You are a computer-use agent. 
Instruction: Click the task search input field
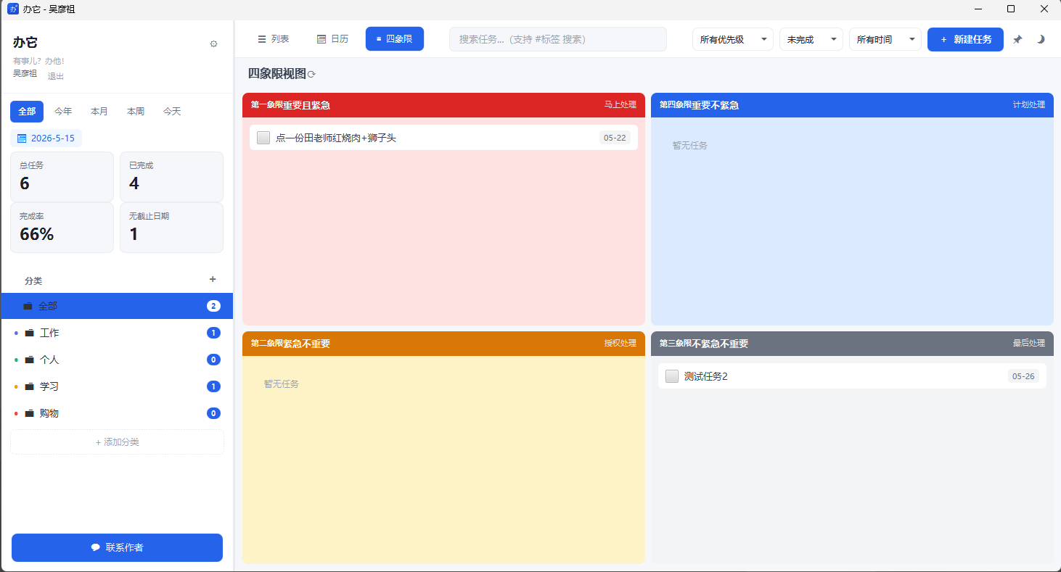pos(558,39)
